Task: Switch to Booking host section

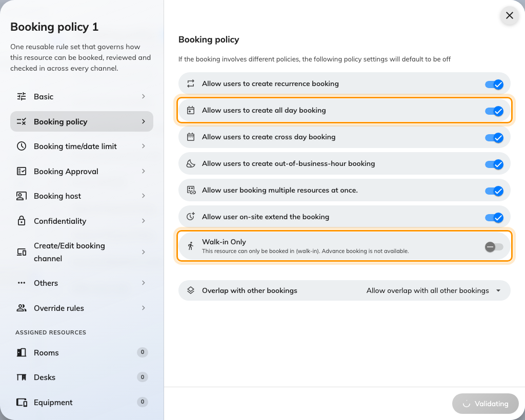Action: pos(82,196)
